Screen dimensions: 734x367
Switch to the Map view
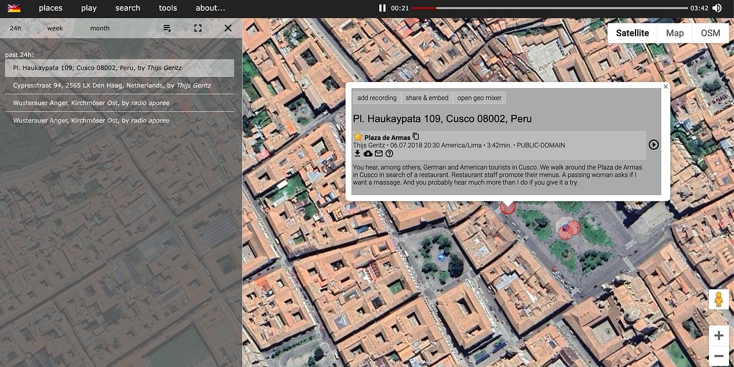675,33
